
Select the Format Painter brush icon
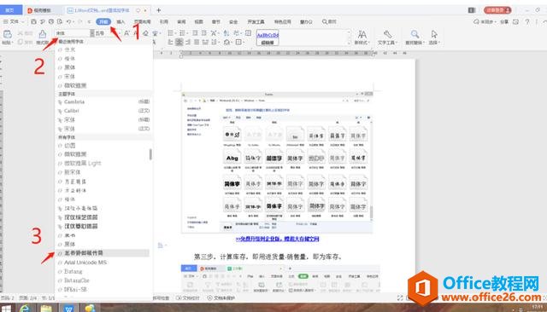(43, 34)
